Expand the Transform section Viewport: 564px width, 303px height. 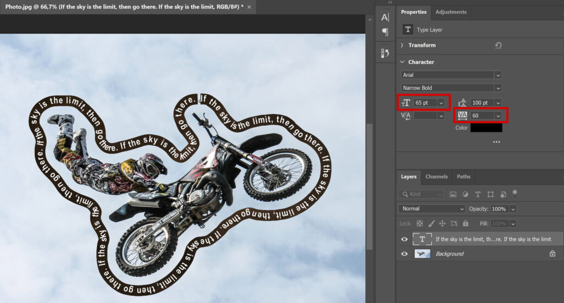pos(402,45)
